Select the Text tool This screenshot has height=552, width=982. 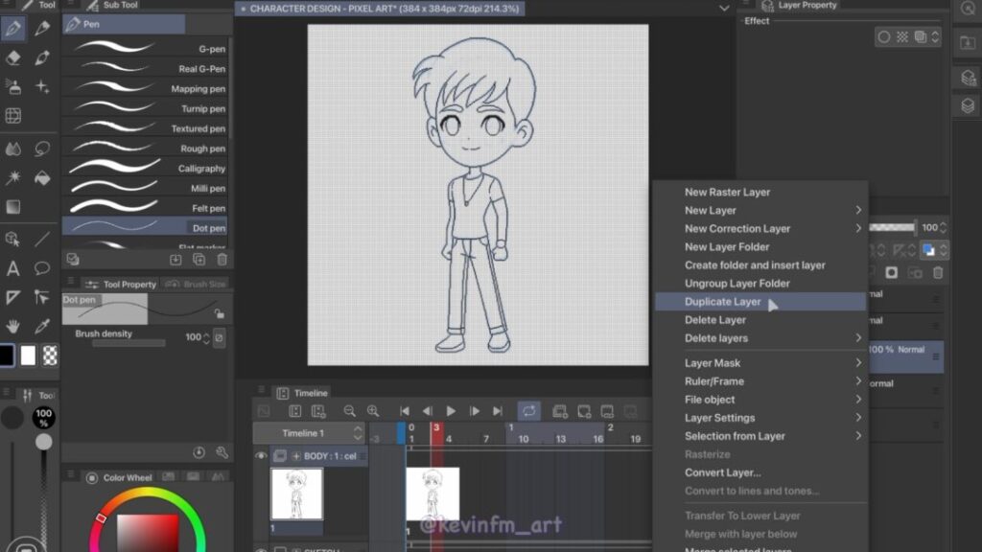(13, 268)
